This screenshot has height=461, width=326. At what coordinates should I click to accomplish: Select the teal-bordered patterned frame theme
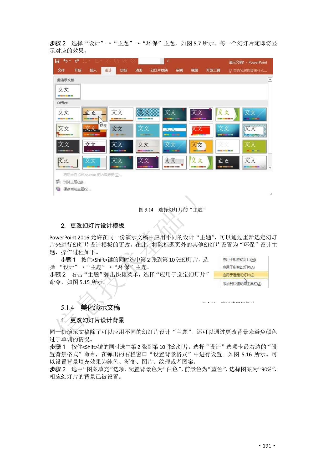[x=254, y=130]
